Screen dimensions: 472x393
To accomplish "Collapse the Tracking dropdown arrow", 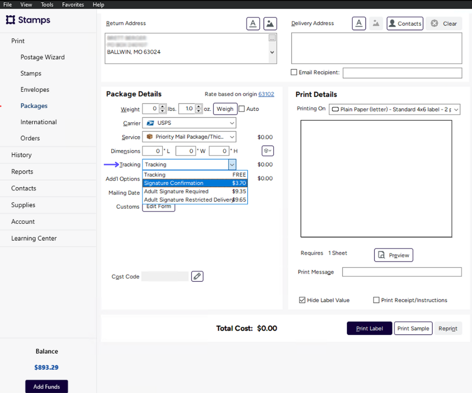I will click(x=232, y=165).
